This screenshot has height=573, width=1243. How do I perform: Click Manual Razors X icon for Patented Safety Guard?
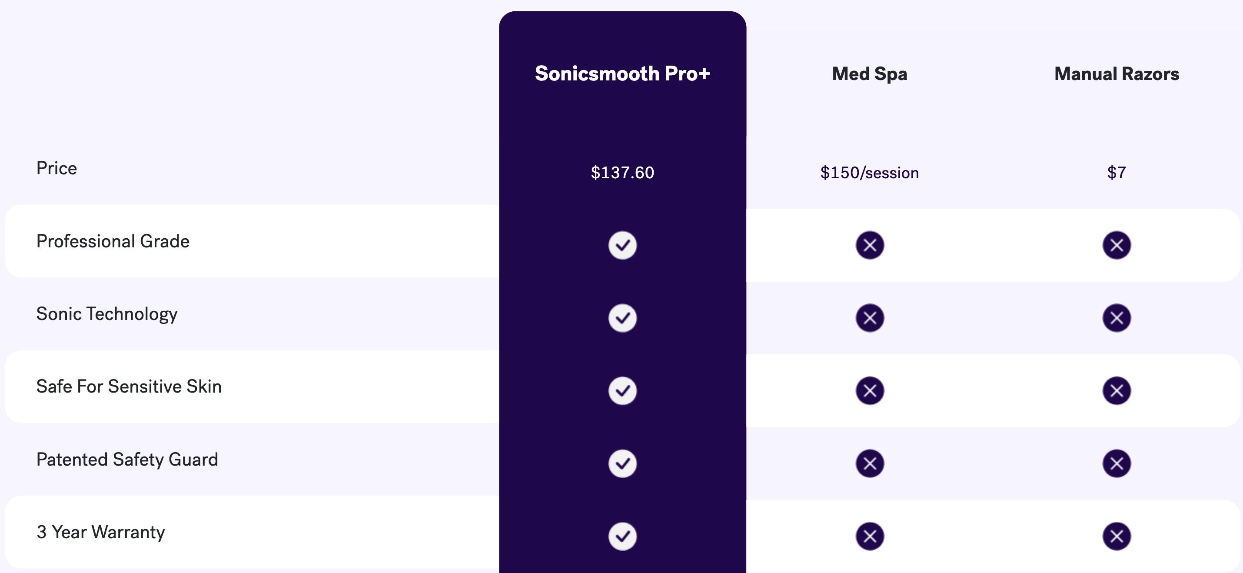(x=1117, y=463)
